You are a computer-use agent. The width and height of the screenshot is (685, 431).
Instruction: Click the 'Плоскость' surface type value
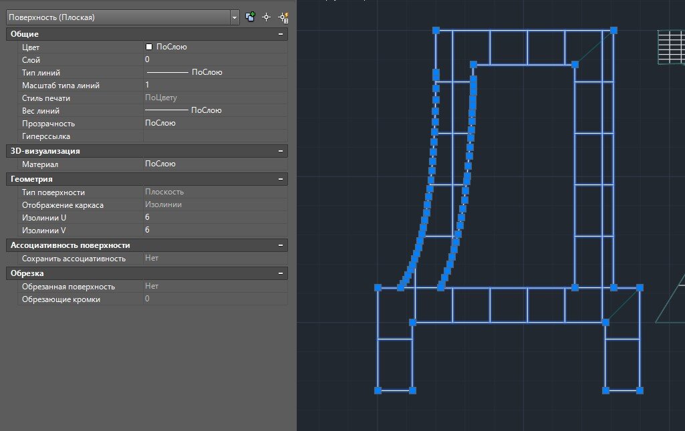pyautogui.click(x=164, y=192)
